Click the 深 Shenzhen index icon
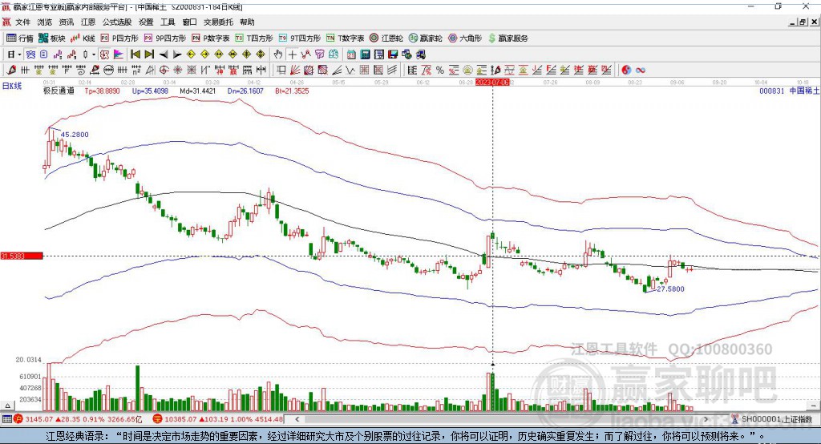821x444 pixels. coord(158,419)
